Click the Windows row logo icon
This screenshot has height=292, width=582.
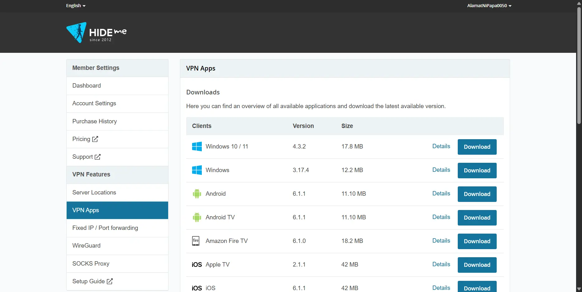pos(197,170)
